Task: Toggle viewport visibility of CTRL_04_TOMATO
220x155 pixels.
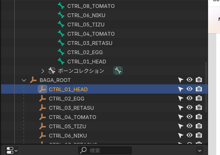Action: [190, 117]
